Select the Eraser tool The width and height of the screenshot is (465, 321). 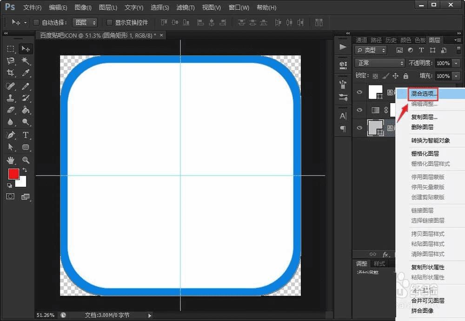[11, 110]
